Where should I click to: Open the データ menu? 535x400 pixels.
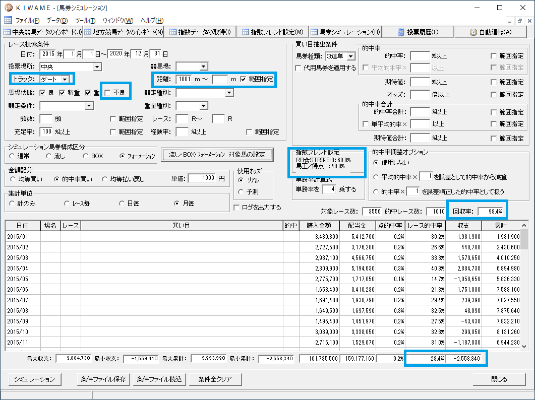tap(57, 21)
